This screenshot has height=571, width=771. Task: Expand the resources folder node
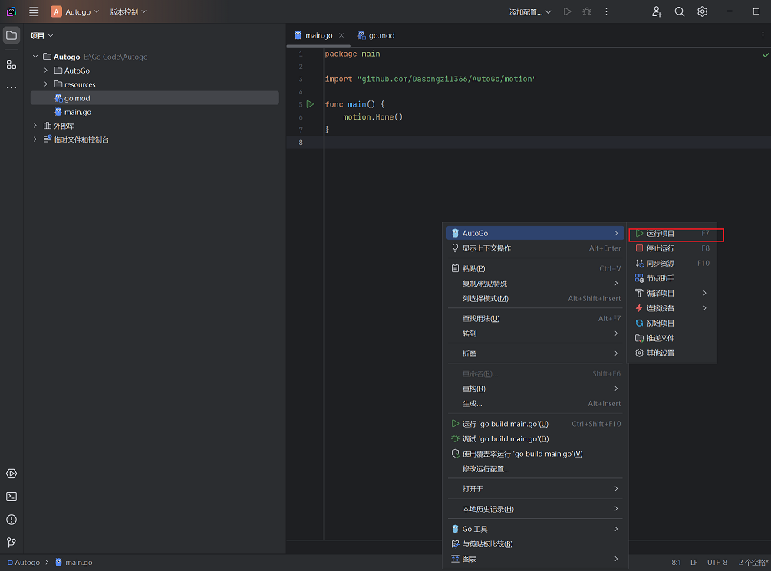46,84
